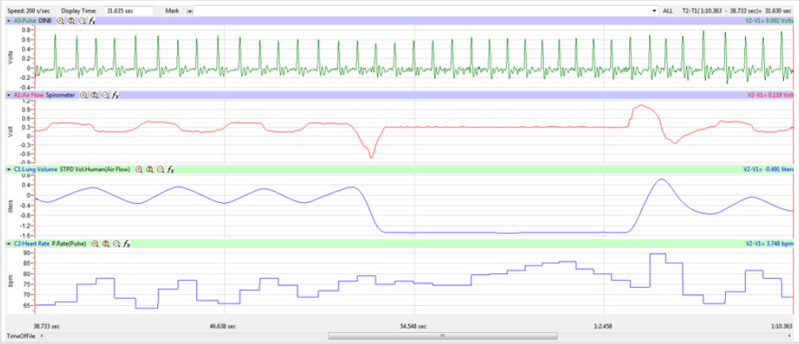The width and height of the screenshot is (799, 344).
Task: Open fx functions for Heart Rate channel
Action: click(126, 243)
